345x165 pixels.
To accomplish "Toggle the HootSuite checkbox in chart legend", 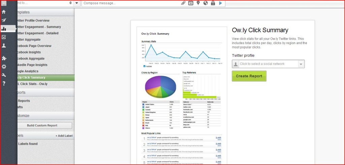I will (144, 66).
